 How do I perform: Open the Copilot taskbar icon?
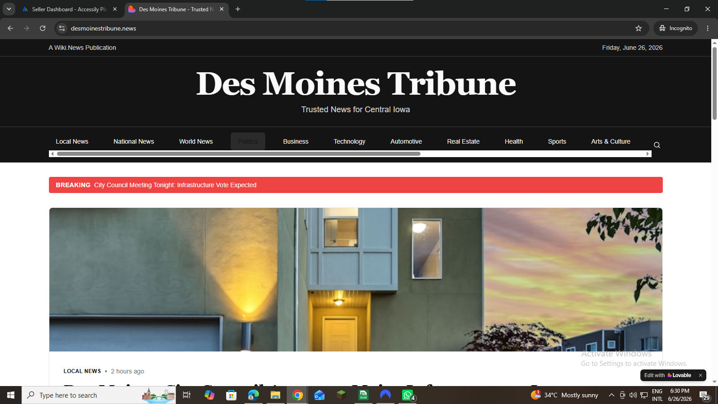pyautogui.click(x=209, y=395)
